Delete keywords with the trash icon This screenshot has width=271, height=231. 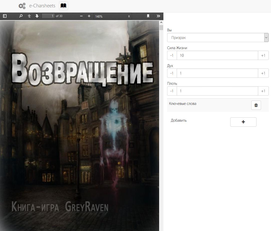[256, 105]
